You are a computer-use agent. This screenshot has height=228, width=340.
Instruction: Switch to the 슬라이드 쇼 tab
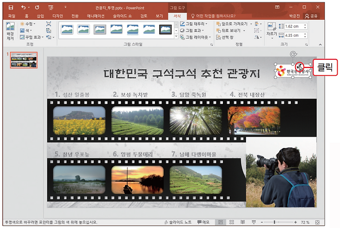pos(122,16)
